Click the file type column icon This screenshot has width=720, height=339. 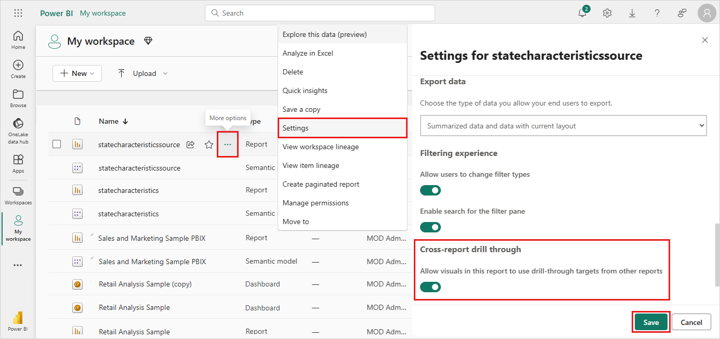pyautogui.click(x=77, y=121)
